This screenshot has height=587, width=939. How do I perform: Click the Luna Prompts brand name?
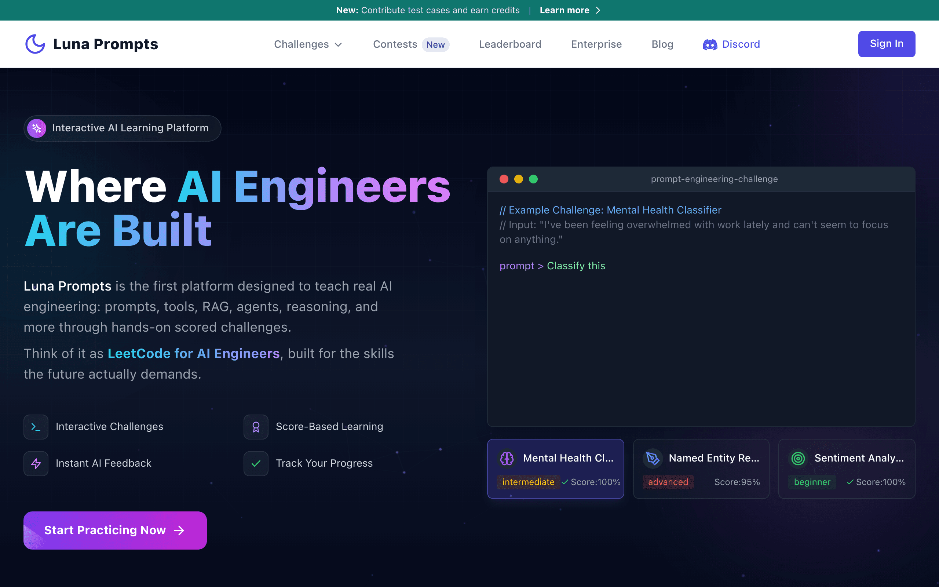click(x=106, y=44)
